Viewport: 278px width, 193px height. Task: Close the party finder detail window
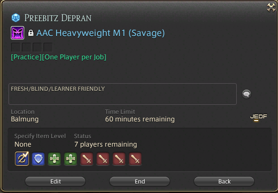pyautogui.click(x=271, y=7)
